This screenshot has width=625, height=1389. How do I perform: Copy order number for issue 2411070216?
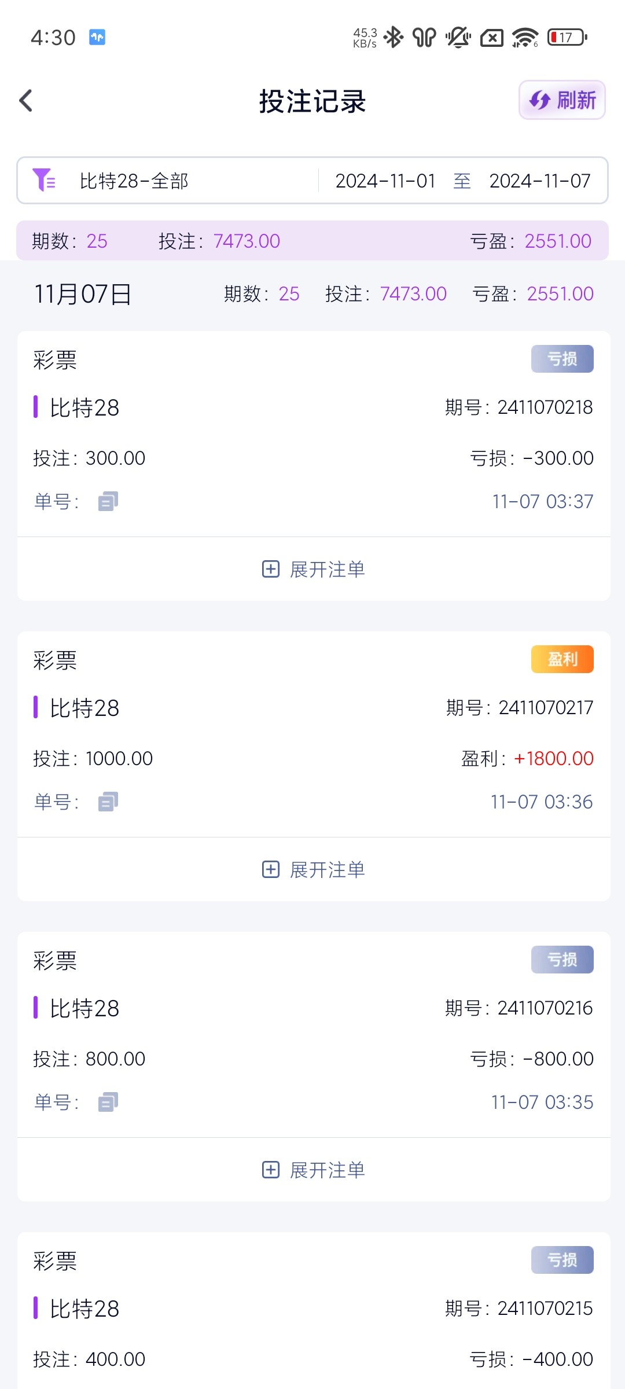click(108, 1102)
